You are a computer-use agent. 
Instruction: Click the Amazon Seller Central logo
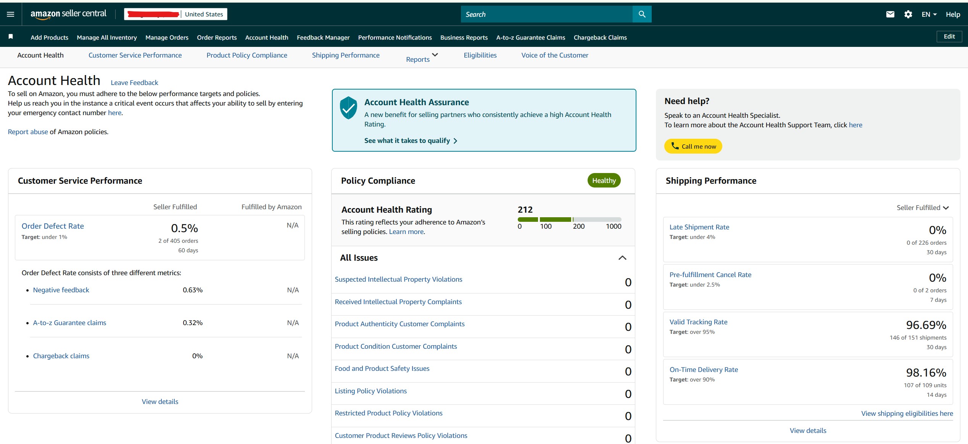(x=68, y=14)
